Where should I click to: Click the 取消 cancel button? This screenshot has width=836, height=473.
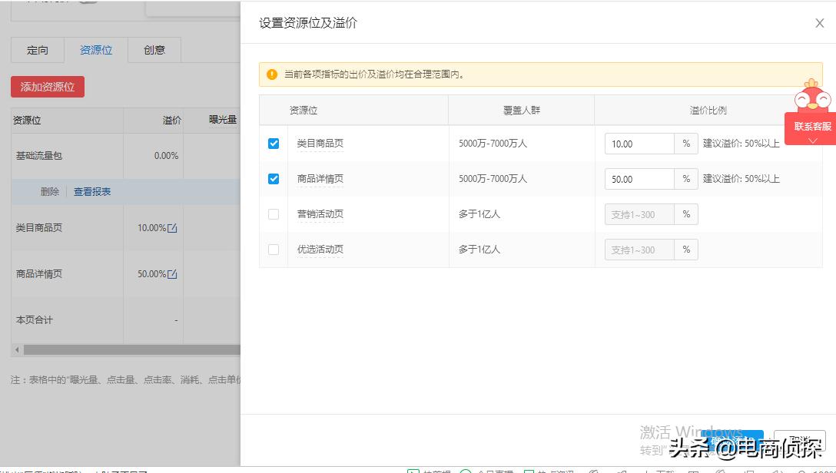(799, 442)
